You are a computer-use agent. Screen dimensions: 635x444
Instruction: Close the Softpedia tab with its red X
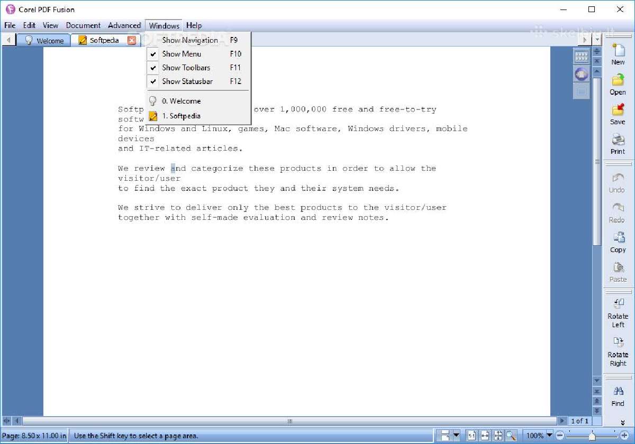pos(132,40)
